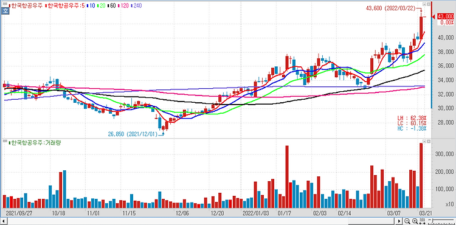The image size is (456, 225).
Task: Click the 36,000 price axis label
Action: (x=446, y=66)
